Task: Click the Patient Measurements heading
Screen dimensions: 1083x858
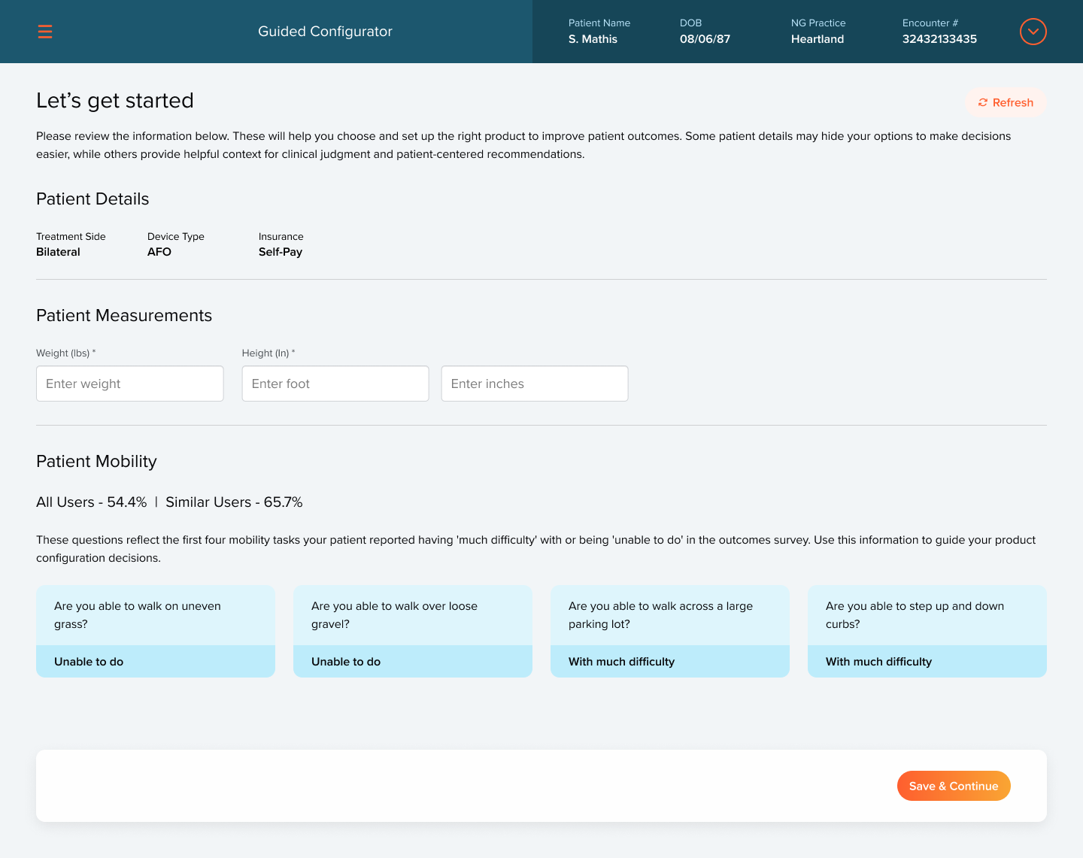Action: tap(124, 316)
